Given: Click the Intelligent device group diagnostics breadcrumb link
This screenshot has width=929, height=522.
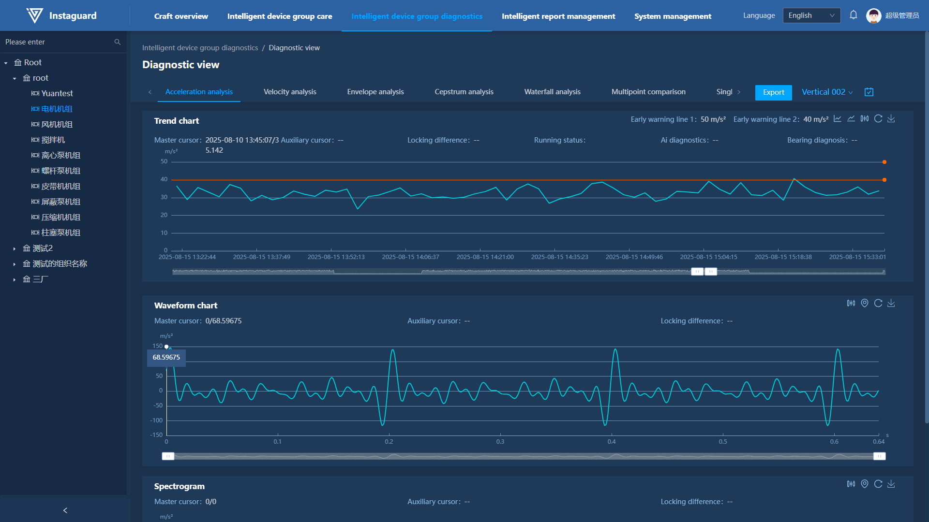Looking at the screenshot, I should click(200, 48).
